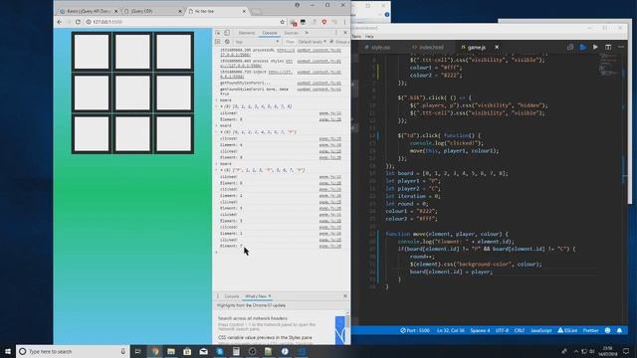The image size is (637, 358).
Task: Switch to the drawer Console tab
Action: pos(232,296)
